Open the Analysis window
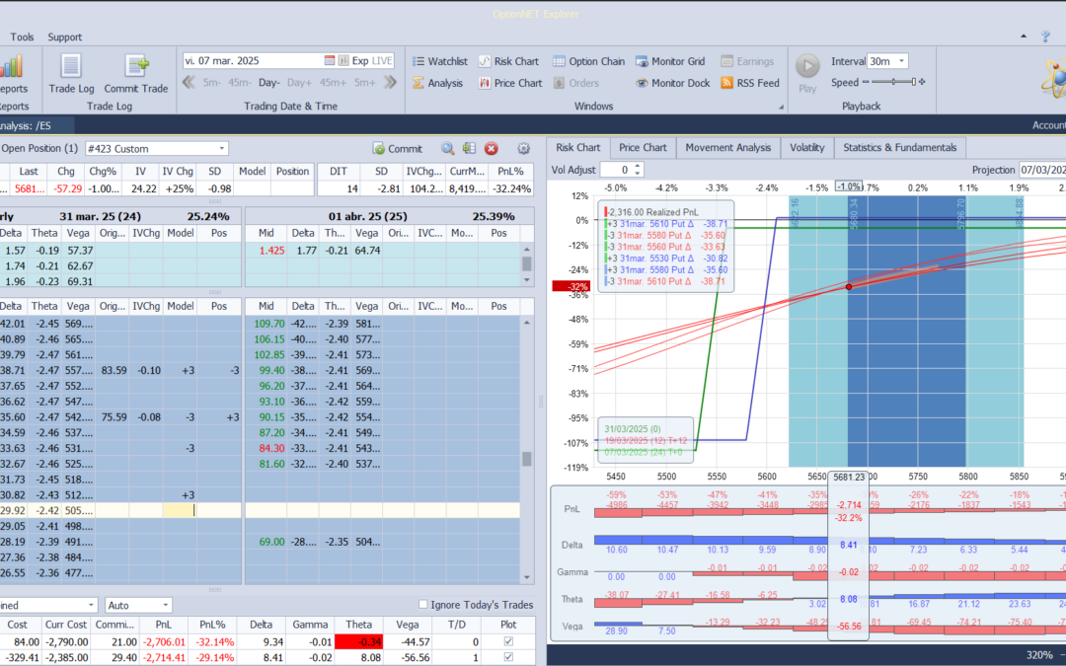The image size is (1066, 666). [437, 83]
